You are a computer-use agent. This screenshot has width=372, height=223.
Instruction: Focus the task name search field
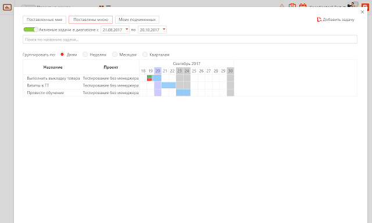(190, 39)
